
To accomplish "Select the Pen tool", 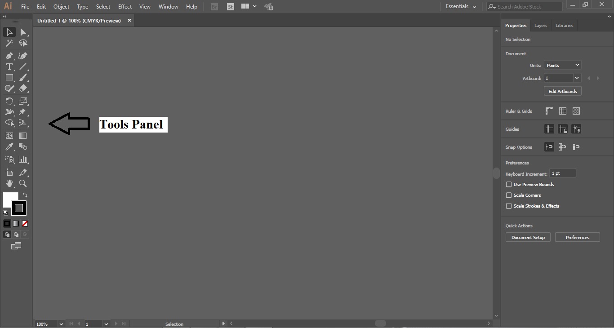I will (x=9, y=56).
